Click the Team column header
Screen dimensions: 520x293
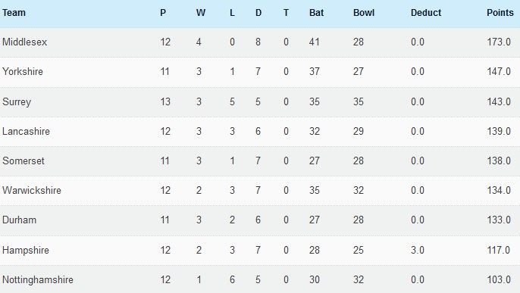pyautogui.click(x=14, y=13)
